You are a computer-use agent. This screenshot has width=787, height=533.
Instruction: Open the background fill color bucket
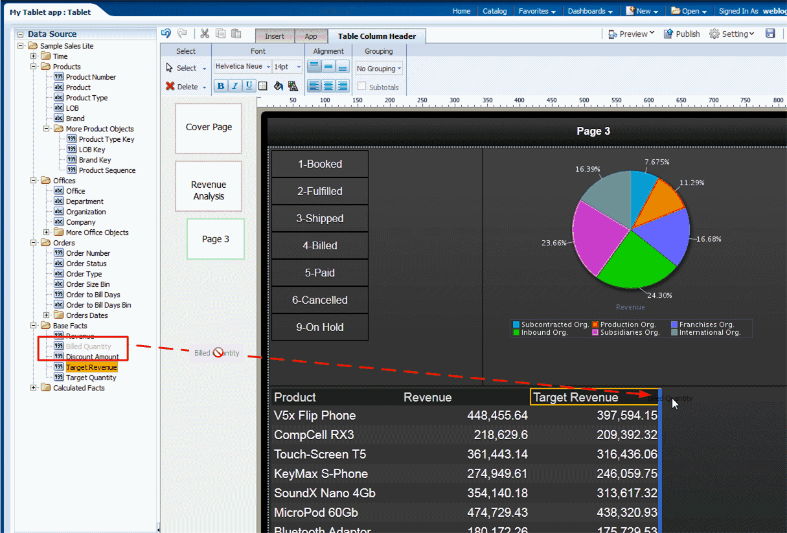click(x=278, y=85)
